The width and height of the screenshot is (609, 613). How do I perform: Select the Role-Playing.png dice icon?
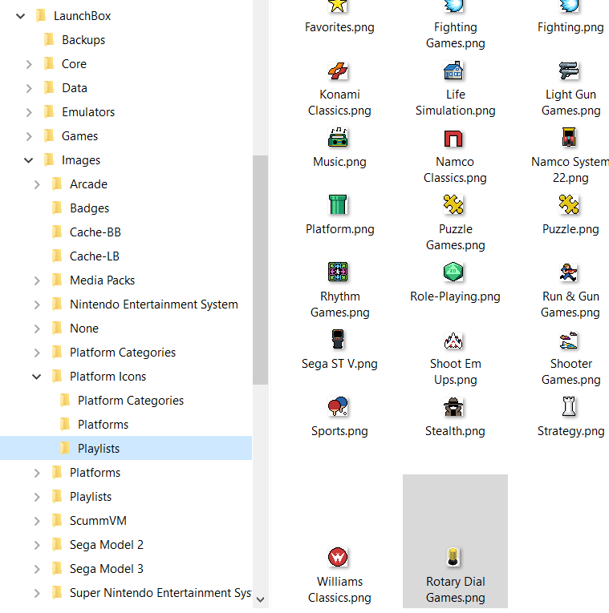tap(453, 272)
